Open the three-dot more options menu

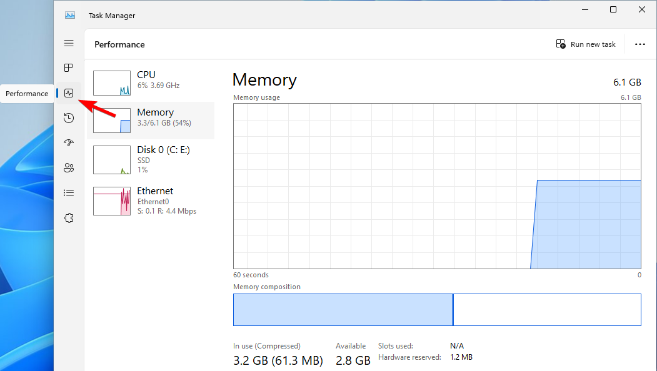[x=639, y=44]
